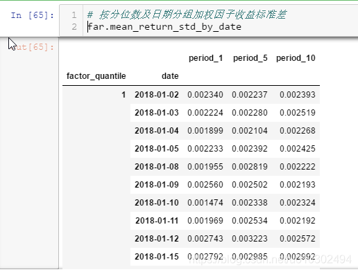The image size is (358, 272).
Task: Click period_1 value 0.001474
Action: [205, 203]
